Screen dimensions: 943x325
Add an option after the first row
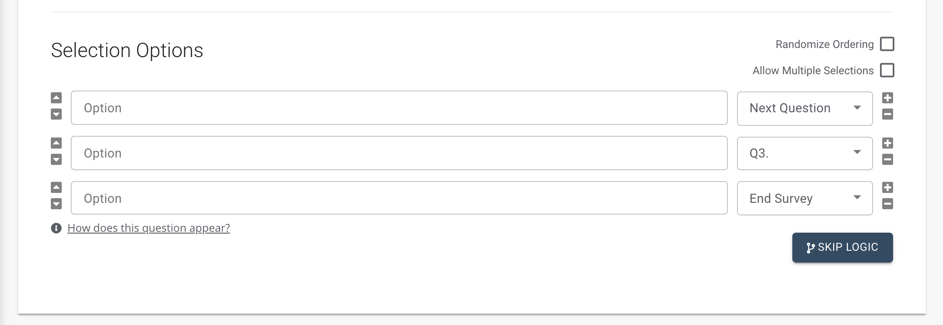coord(888,98)
